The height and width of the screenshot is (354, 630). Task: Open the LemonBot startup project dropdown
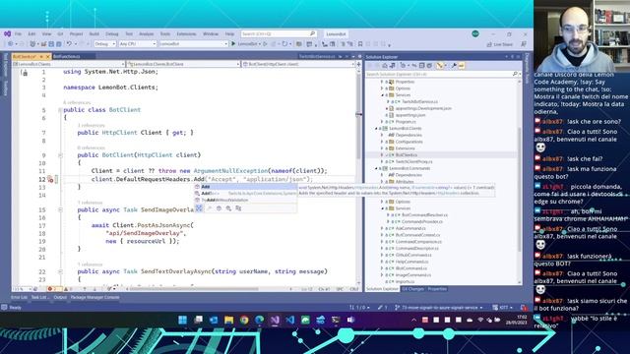click(194, 43)
